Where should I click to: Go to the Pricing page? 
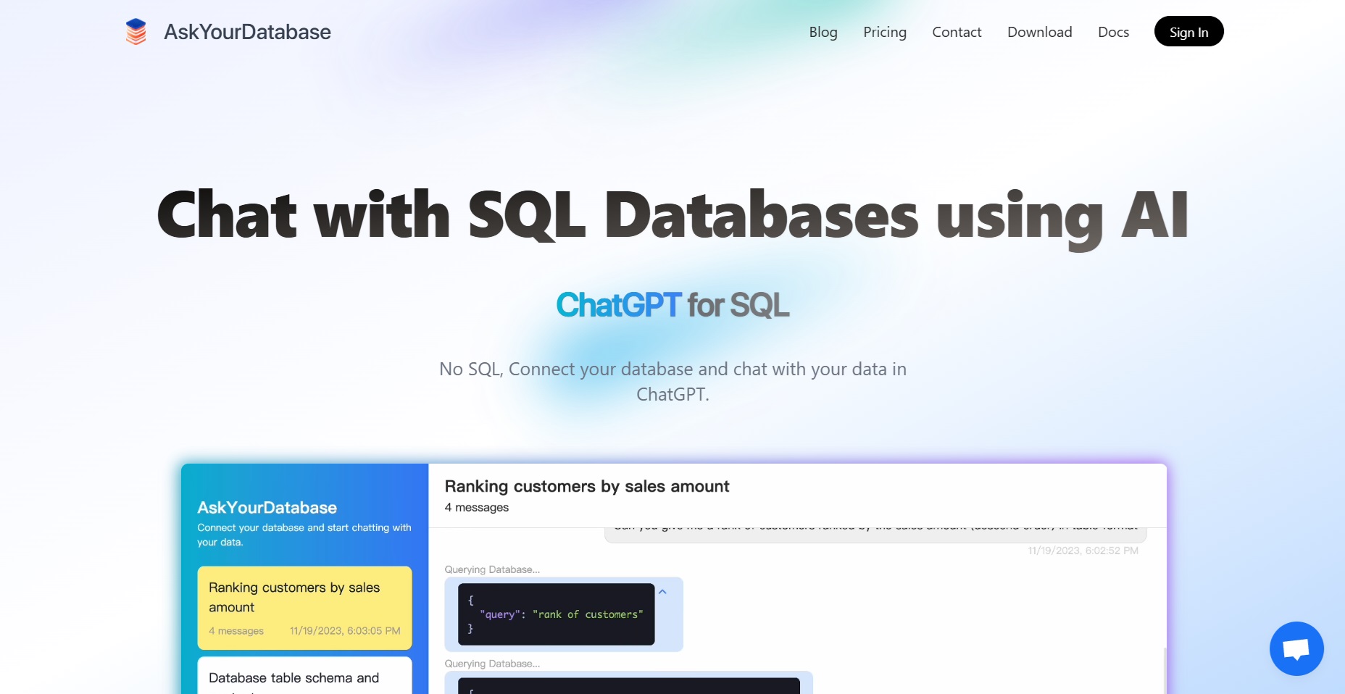(x=885, y=32)
